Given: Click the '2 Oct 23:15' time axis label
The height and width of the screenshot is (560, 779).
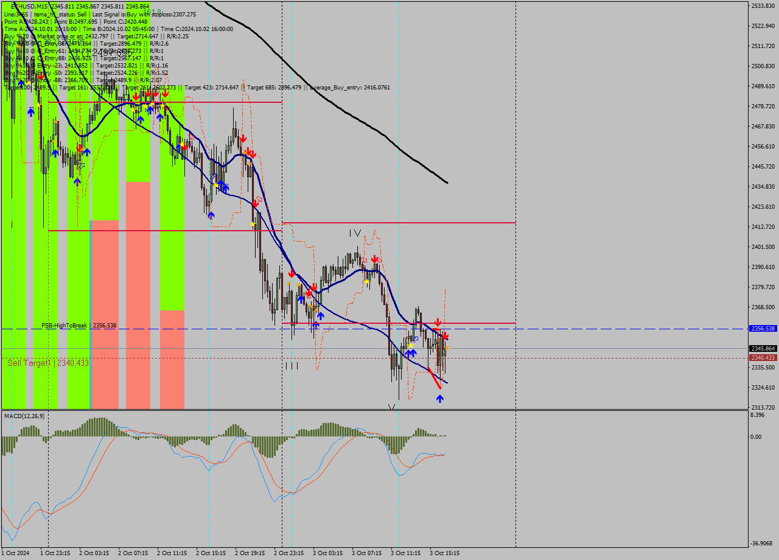Looking at the screenshot, I should [289, 553].
